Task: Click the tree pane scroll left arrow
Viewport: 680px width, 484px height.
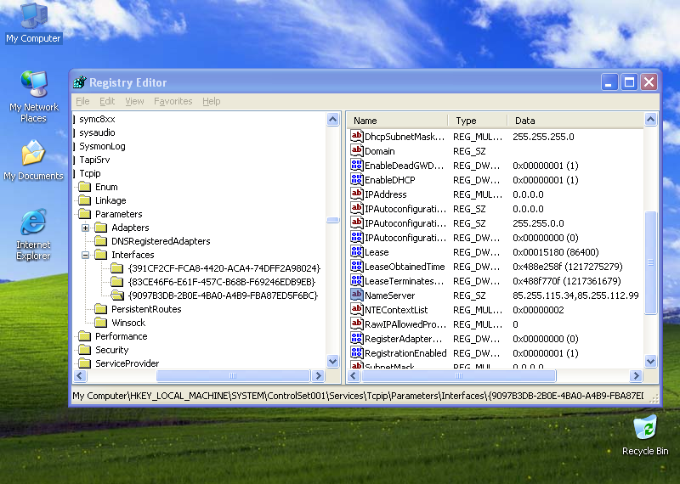Action: click(x=80, y=375)
